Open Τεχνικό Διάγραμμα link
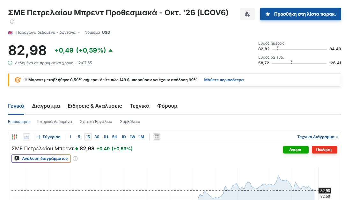The height and width of the screenshot is (200, 352). point(318,137)
